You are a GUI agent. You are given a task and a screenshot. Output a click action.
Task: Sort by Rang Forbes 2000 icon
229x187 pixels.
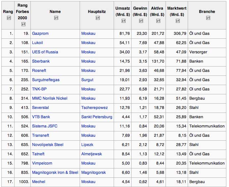tap(23, 24)
